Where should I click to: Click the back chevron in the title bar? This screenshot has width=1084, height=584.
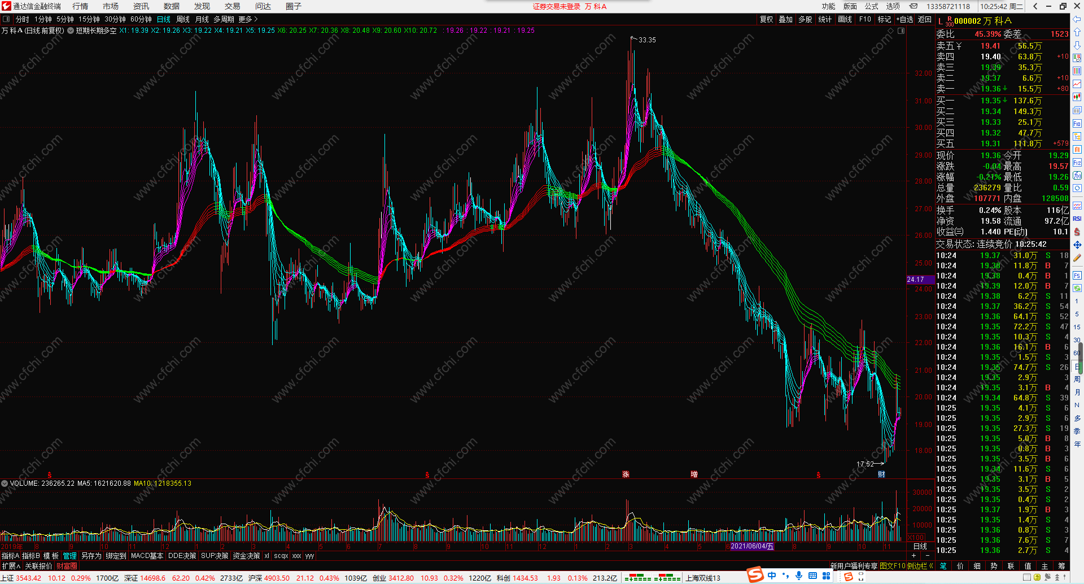[x=1035, y=6]
